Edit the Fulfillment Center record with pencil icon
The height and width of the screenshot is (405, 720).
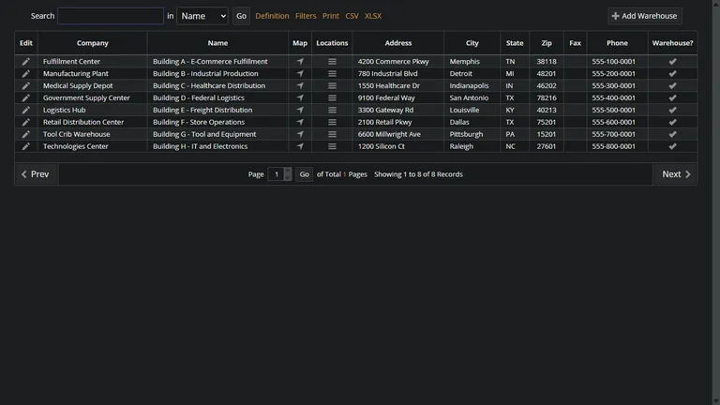pyautogui.click(x=25, y=62)
